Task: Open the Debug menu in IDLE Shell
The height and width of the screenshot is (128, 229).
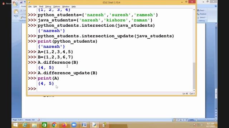Action: (48, 6)
